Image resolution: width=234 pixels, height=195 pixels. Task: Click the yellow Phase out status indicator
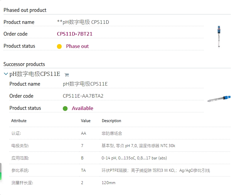[x=59, y=46]
